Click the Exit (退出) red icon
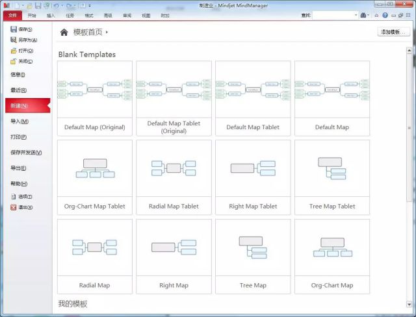The width and height of the screenshot is (416, 317). point(14,207)
